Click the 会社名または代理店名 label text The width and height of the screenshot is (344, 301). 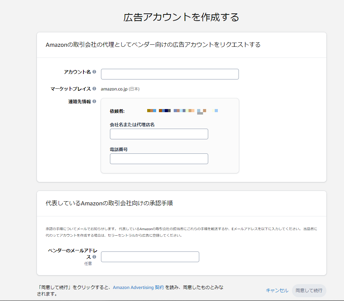tap(132, 125)
